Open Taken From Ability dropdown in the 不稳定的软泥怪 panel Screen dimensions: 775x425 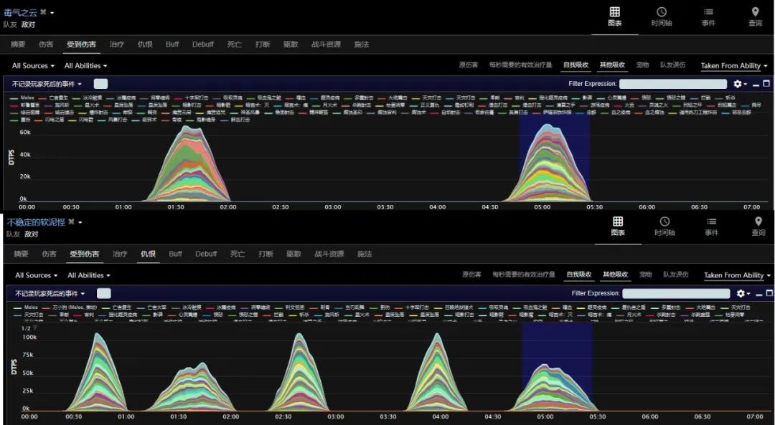[x=737, y=275]
